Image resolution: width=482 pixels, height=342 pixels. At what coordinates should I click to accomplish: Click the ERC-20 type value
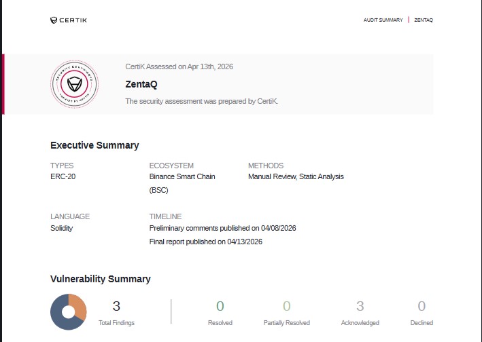pyautogui.click(x=63, y=176)
